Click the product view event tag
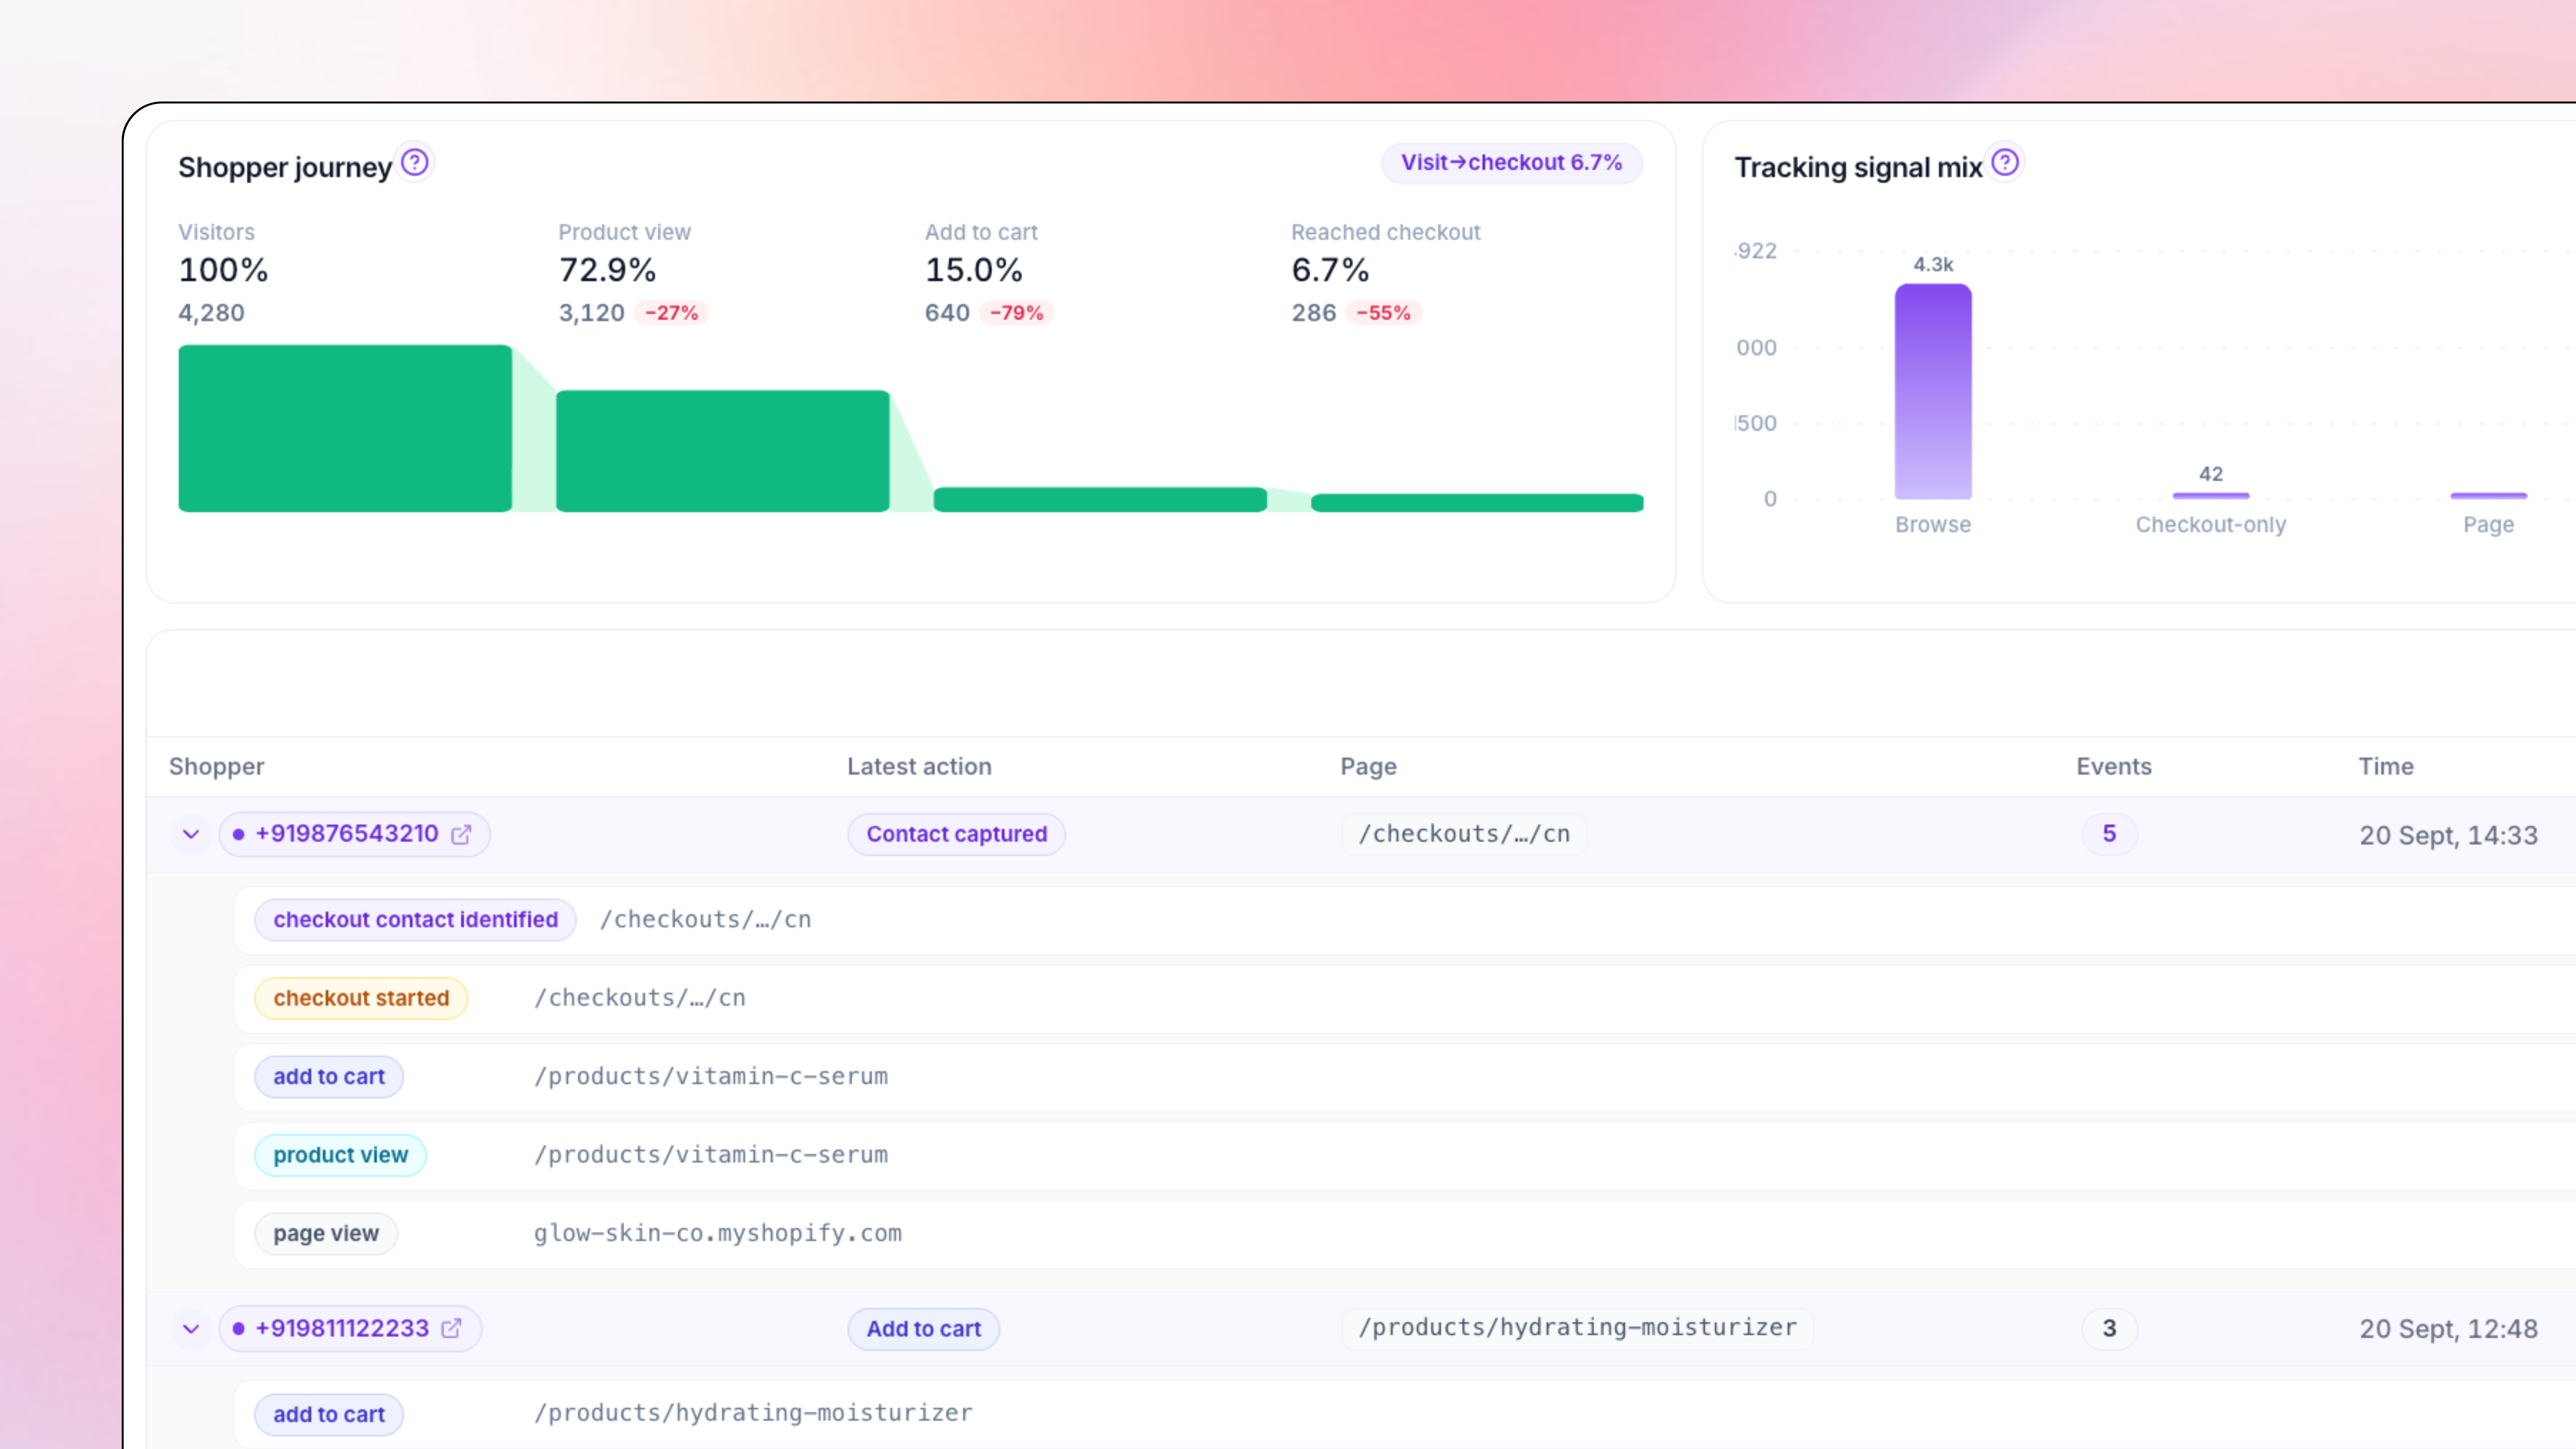The image size is (2576, 1449). 340,1155
